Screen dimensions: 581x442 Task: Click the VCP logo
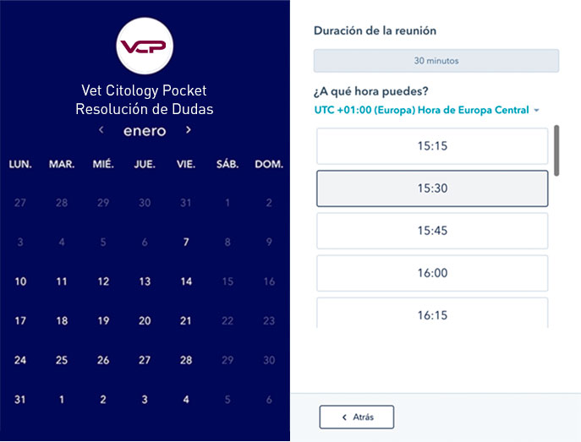tap(145, 46)
